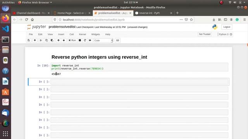
Task: Click the code cell In [10]
Action: [139, 67]
